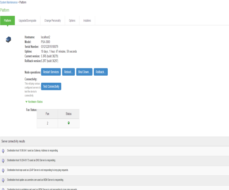The width and height of the screenshot is (229, 190).
Task: Click info icon for Gateway Address result
Action: [3, 151]
